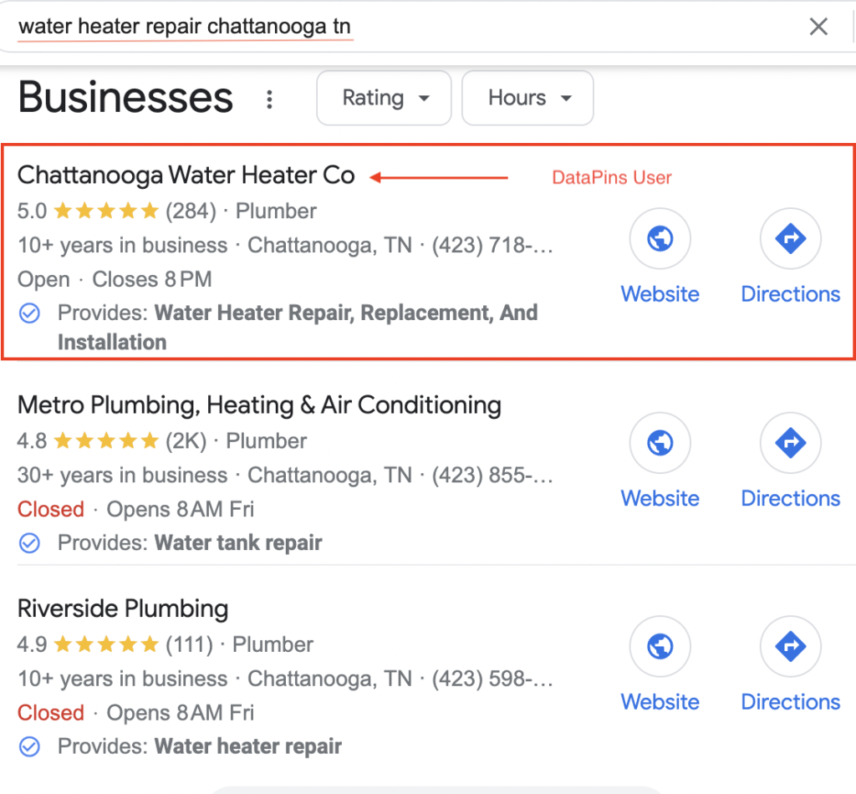Open the Riverside Plumbing listing

coord(123,608)
